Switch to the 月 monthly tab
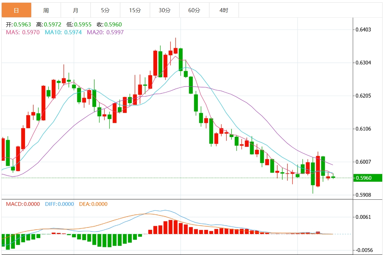The image size is (387, 255). click(x=76, y=10)
